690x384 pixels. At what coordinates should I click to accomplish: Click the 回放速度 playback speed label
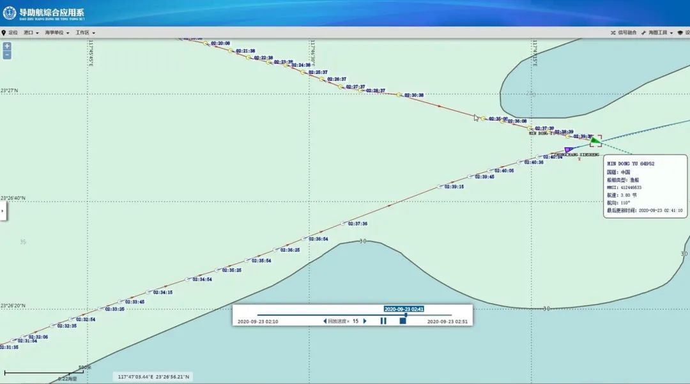click(x=339, y=321)
